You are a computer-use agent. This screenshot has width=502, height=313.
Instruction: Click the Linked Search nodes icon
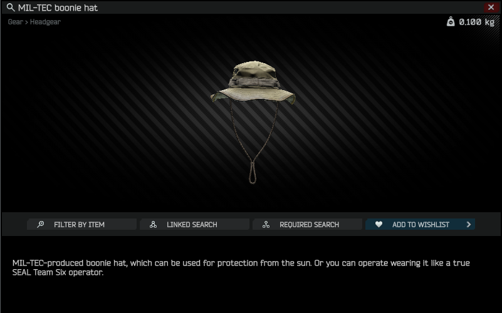click(x=154, y=225)
